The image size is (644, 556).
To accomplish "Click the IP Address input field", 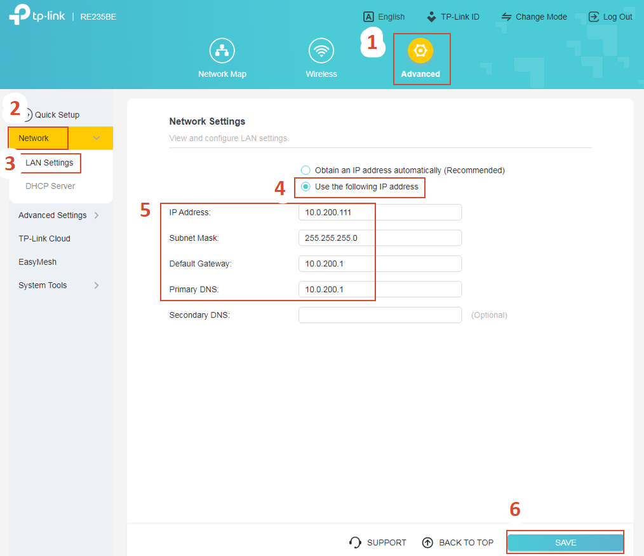I will pos(380,212).
